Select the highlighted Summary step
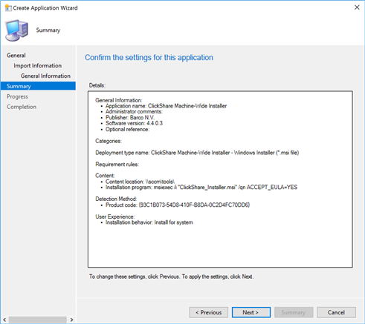The height and width of the screenshot is (324, 365). point(38,86)
